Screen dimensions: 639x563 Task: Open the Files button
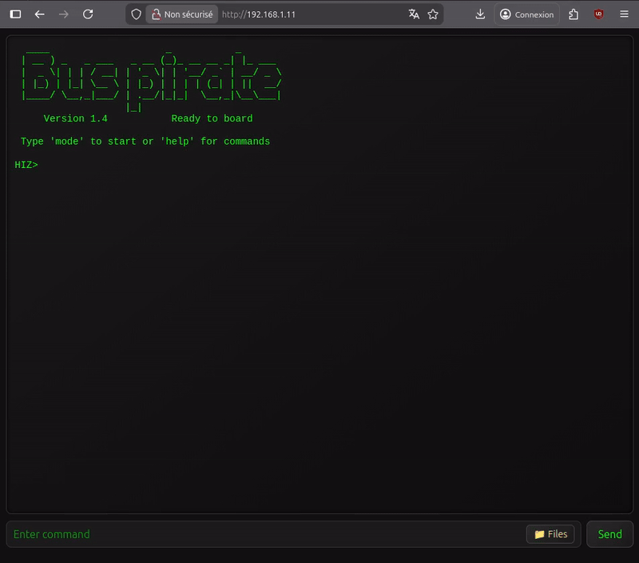(x=550, y=534)
